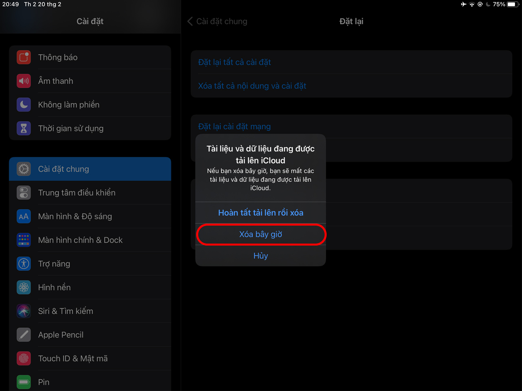Open Cài đặt chung settings row
This screenshot has width=522, height=391.
click(x=90, y=169)
